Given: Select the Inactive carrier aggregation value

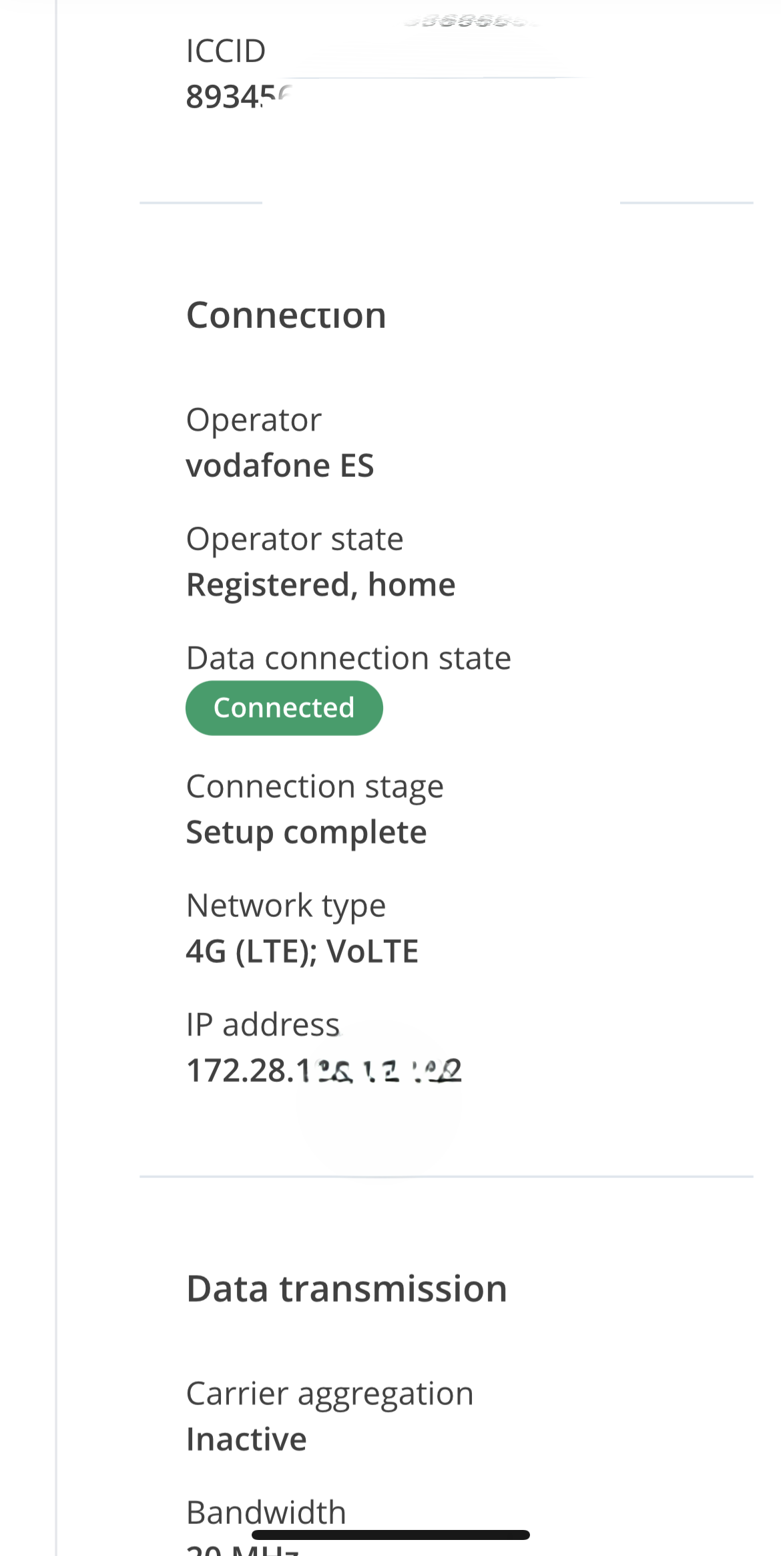Looking at the screenshot, I should click(x=246, y=1439).
